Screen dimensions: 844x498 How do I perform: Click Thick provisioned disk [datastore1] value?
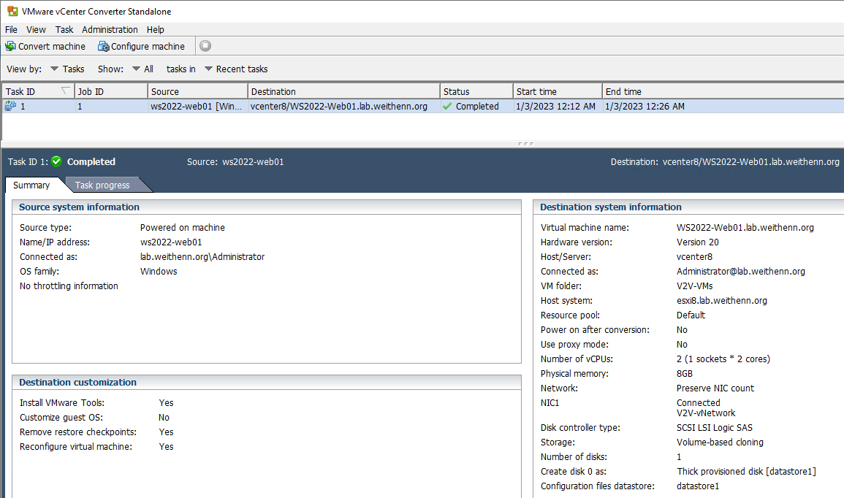[x=747, y=471]
